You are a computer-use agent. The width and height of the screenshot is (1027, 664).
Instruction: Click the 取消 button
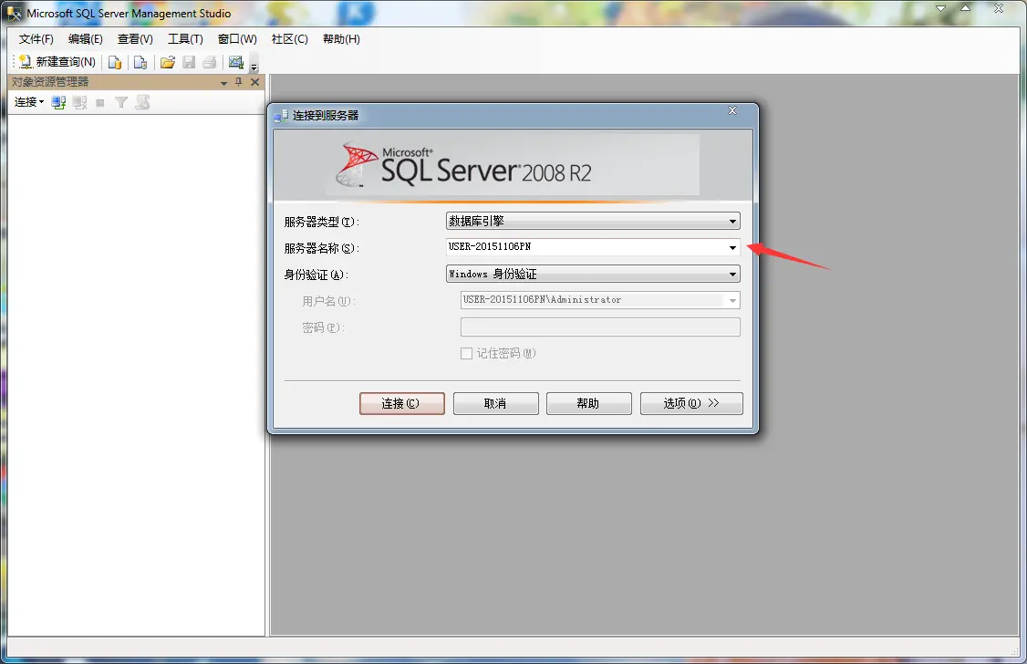(x=495, y=403)
